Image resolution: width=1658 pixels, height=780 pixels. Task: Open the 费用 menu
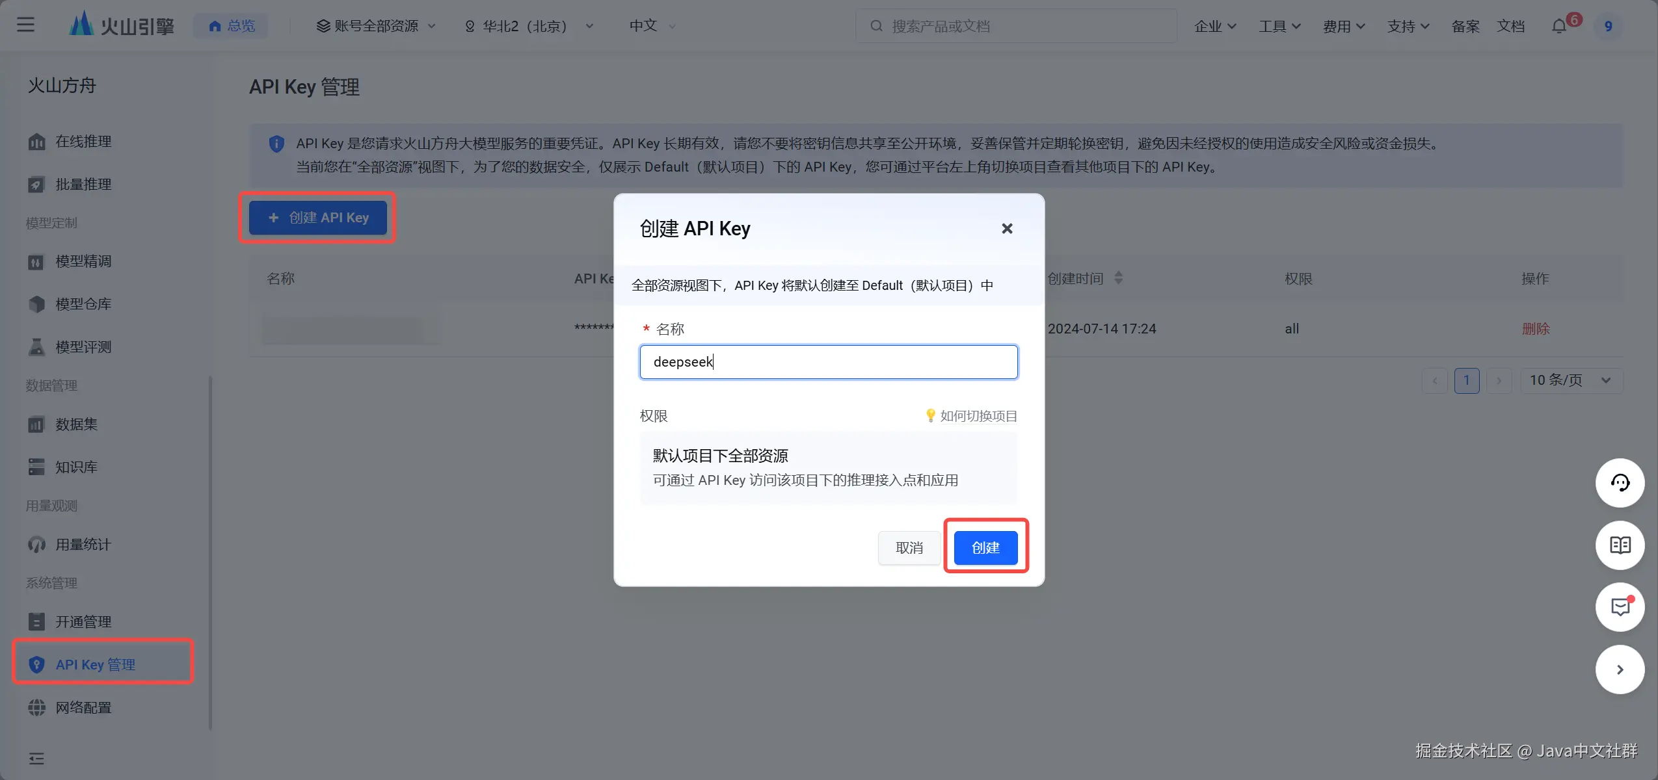pos(1343,26)
